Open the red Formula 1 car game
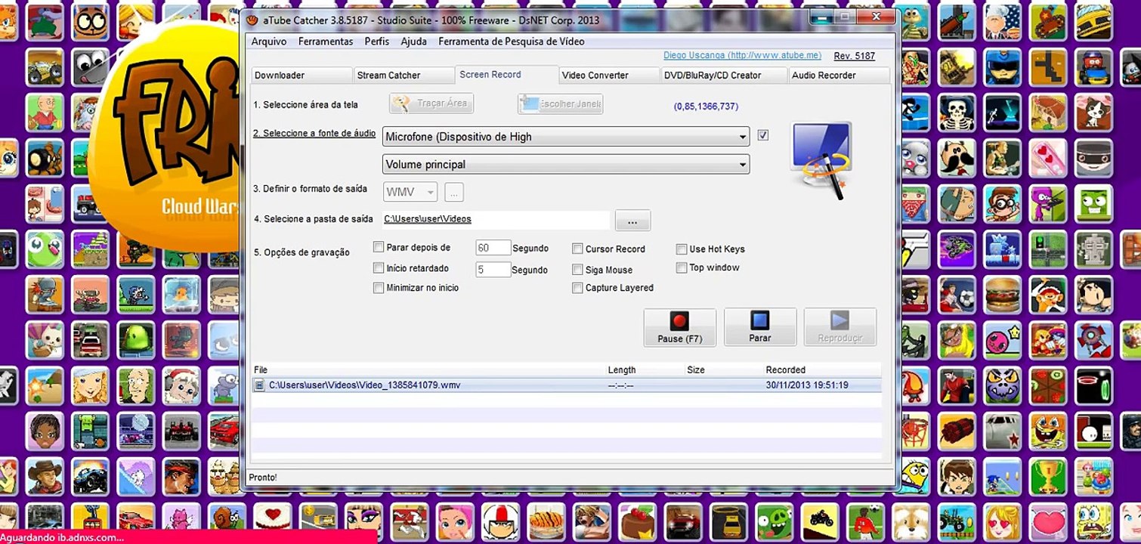The height and width of the screenshot is (544, 1141). 182,431
